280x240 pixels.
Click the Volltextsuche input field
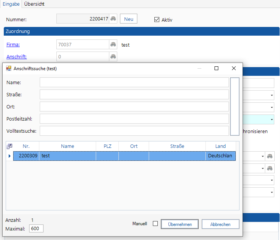(134, 131)
